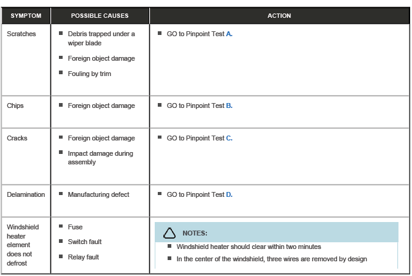Open the Pinpoint Test B link
The image size is (412, 276).
229,106
